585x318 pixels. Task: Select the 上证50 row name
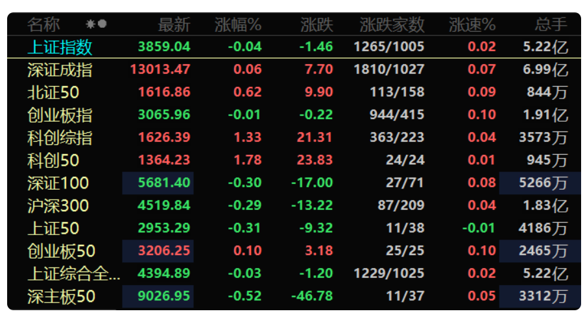click(53, 229)
